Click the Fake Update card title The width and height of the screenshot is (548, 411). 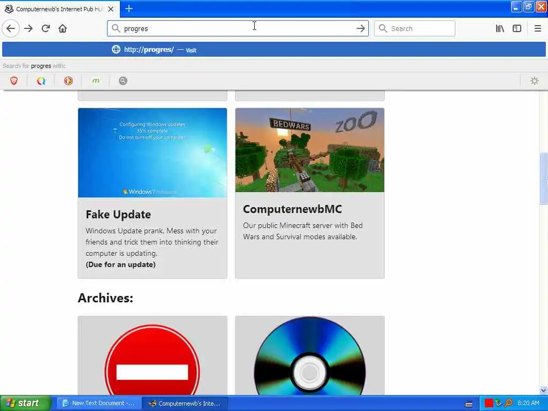tap(118, 214)
